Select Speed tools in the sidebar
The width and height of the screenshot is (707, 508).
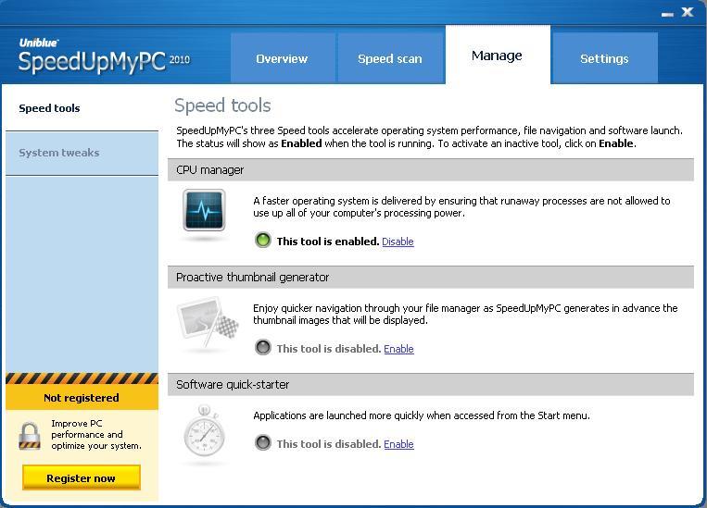[82, 108]
